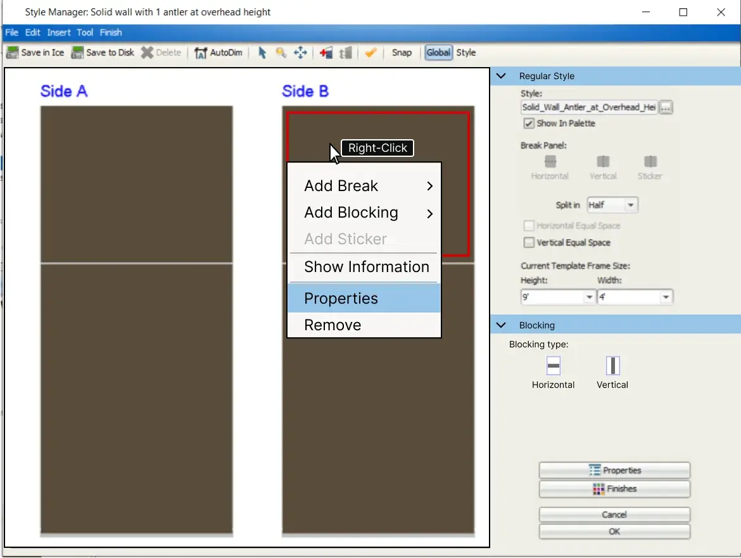This screenshot has width=741, height=558.
Task: Click the Side B heading label
Action: [305, 91]
